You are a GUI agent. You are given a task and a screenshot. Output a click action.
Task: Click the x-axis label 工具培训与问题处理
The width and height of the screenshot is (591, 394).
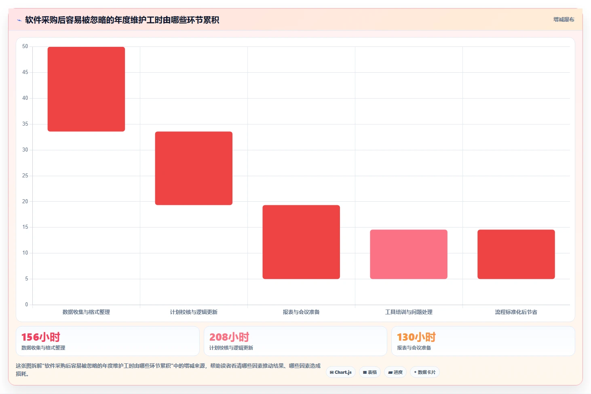click(409, 312)
